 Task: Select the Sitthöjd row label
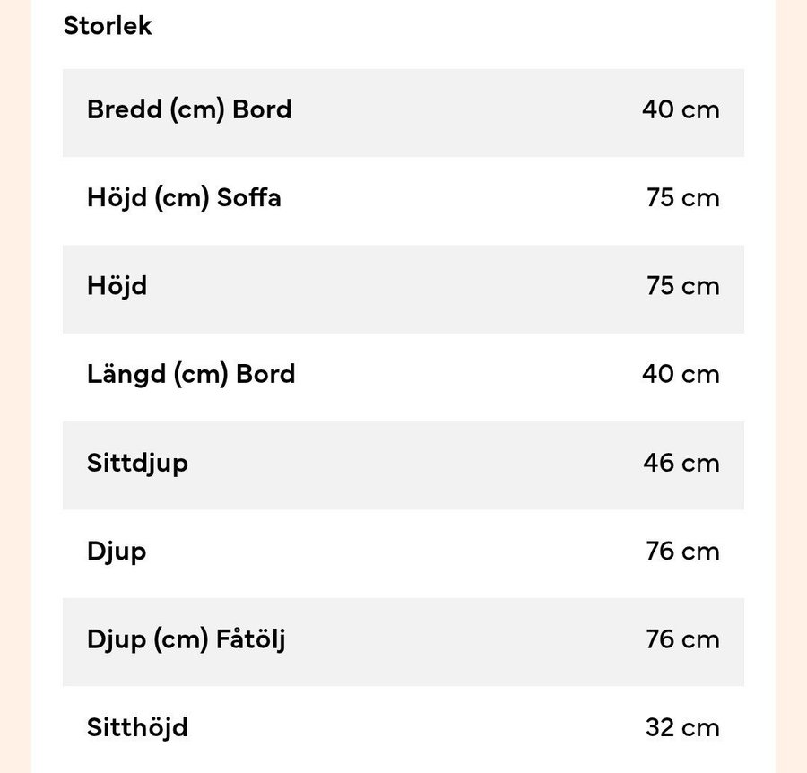click(137, 727)
